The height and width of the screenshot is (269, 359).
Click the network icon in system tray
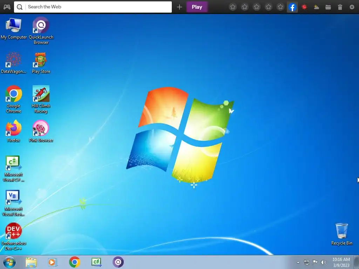[x=306, y=262]
